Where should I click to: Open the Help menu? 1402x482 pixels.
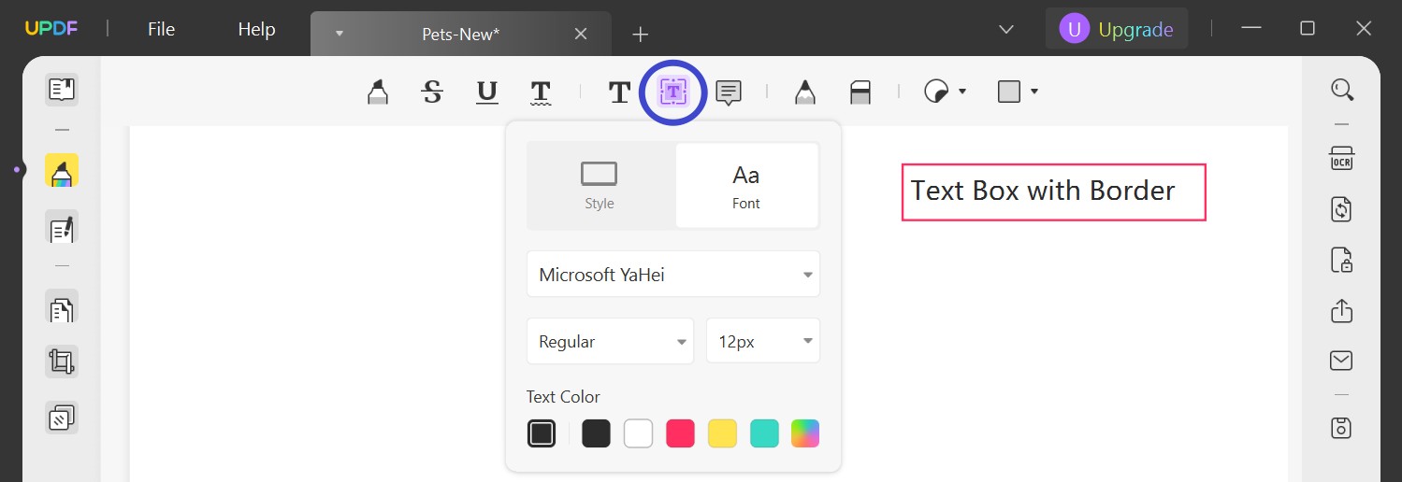pyautogui.click(x=256, y=30)
